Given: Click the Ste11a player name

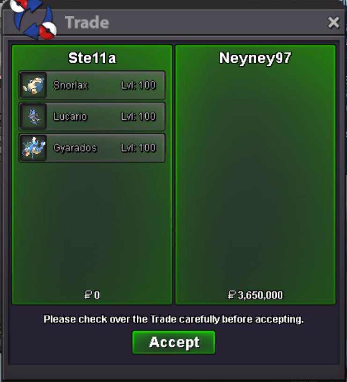Looking at the screenshot, I should 92,58.
